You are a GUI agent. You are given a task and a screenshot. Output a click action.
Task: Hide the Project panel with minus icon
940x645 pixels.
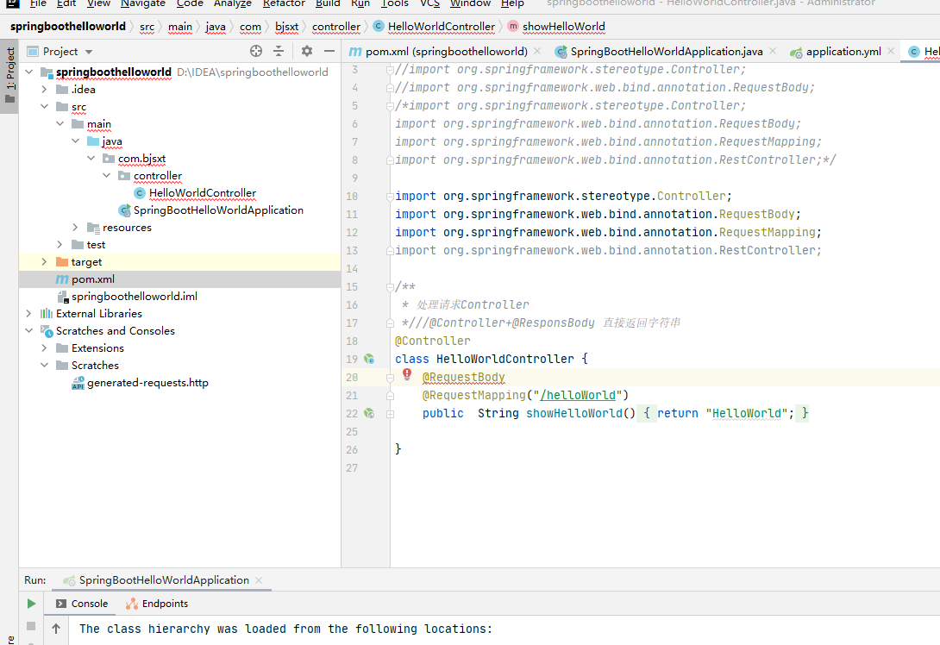(x=329, y=51)
